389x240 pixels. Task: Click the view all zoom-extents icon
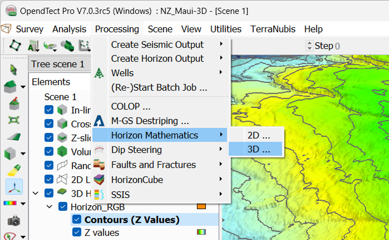(14, 120)
